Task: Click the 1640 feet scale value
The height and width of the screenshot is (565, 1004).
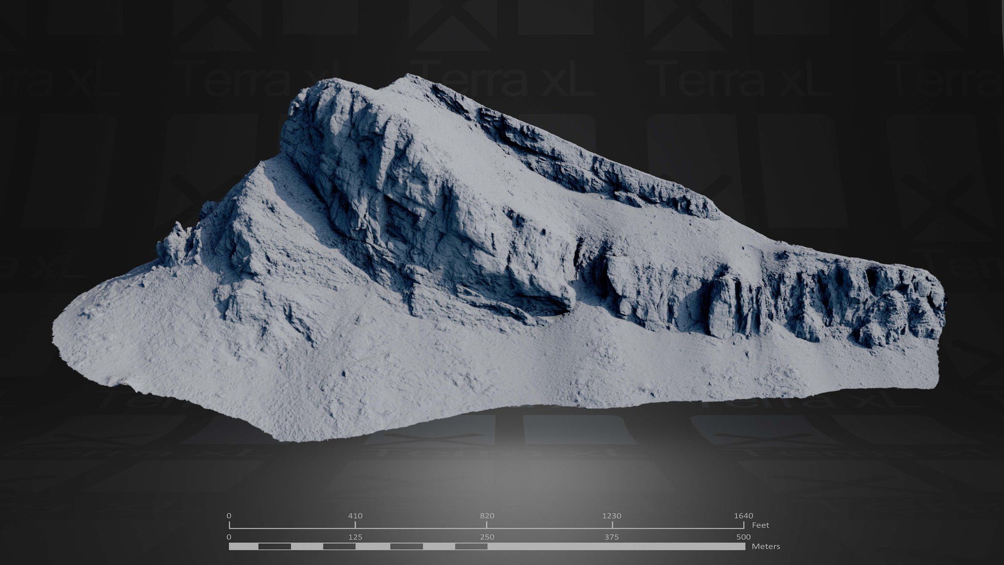Action: 743,515
